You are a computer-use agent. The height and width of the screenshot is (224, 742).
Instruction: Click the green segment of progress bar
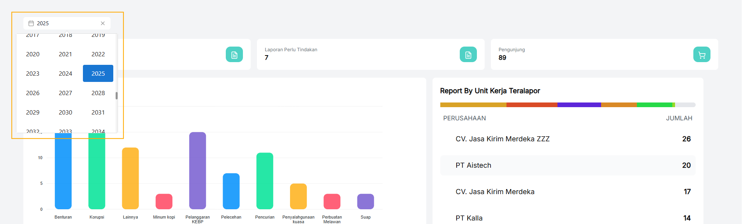pyautogui.click(x=654, y=105)
